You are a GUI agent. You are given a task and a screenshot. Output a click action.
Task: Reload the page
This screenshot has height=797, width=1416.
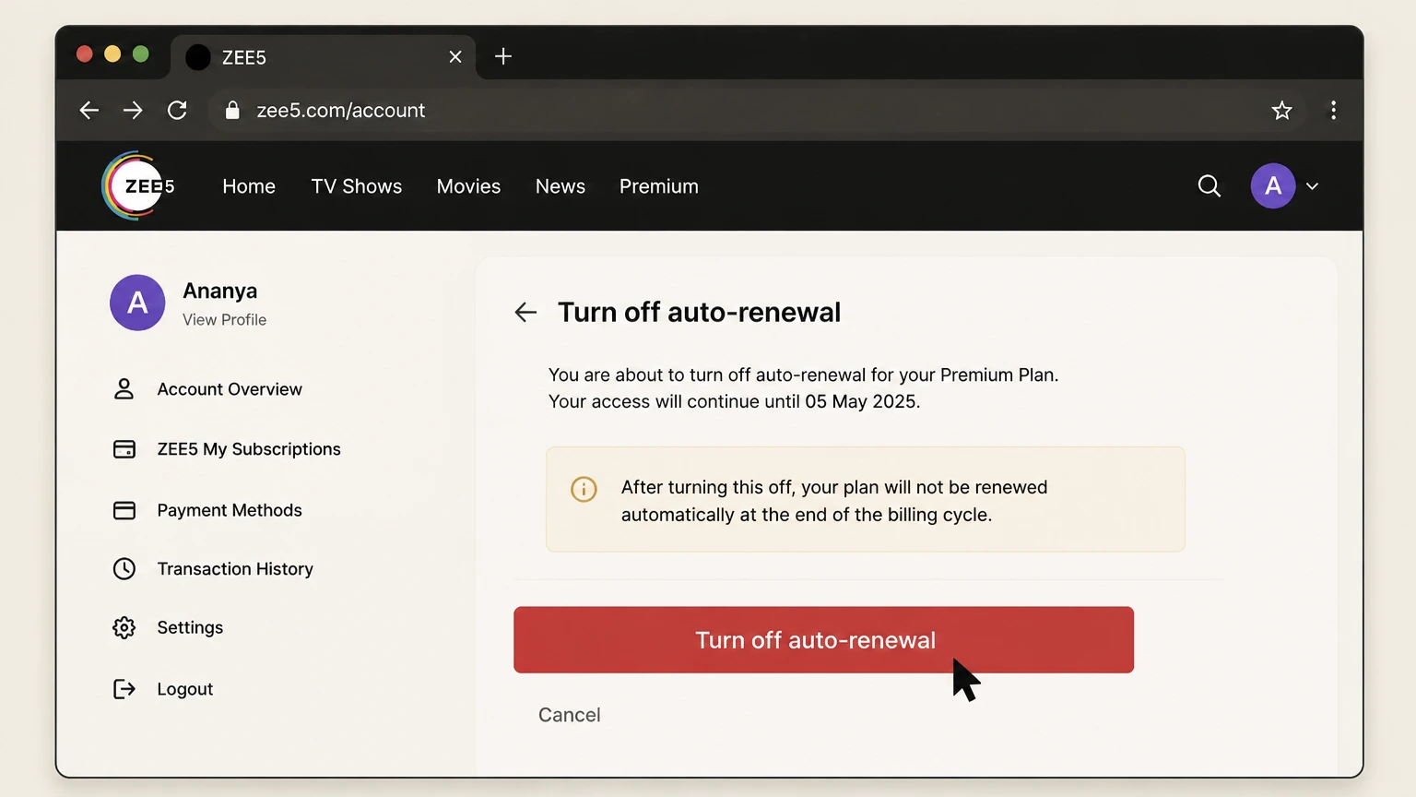tap(177, 111)
